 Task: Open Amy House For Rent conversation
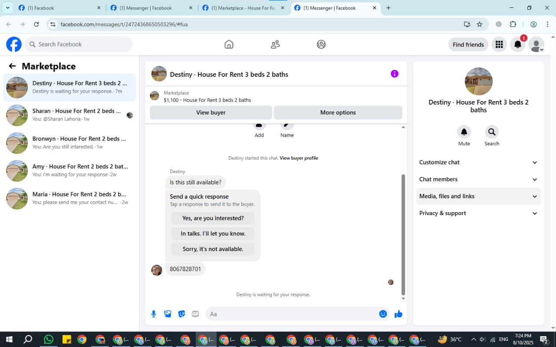click(x=69, y=170)
